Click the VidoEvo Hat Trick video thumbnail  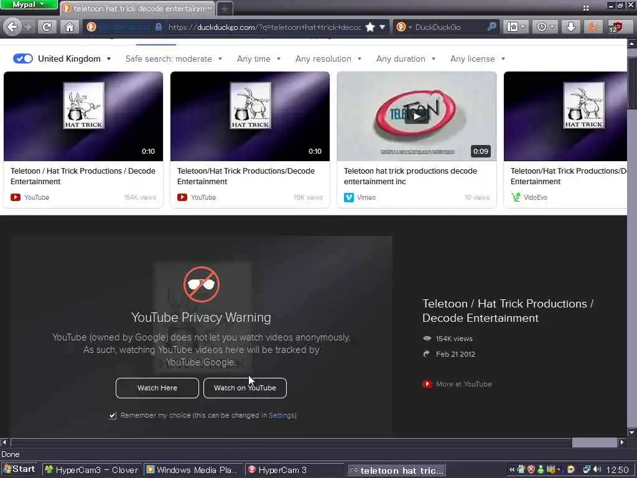pyautogui.click(x=565, y=116)
